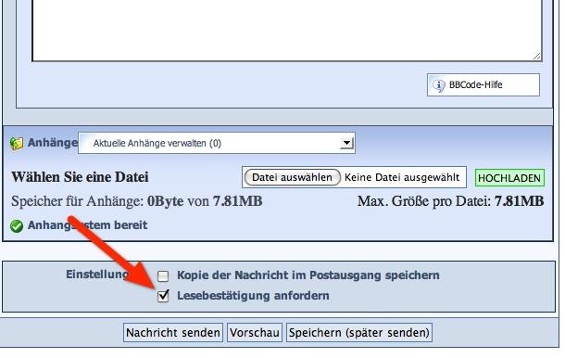Click the text area resize handle

(537, 57)
